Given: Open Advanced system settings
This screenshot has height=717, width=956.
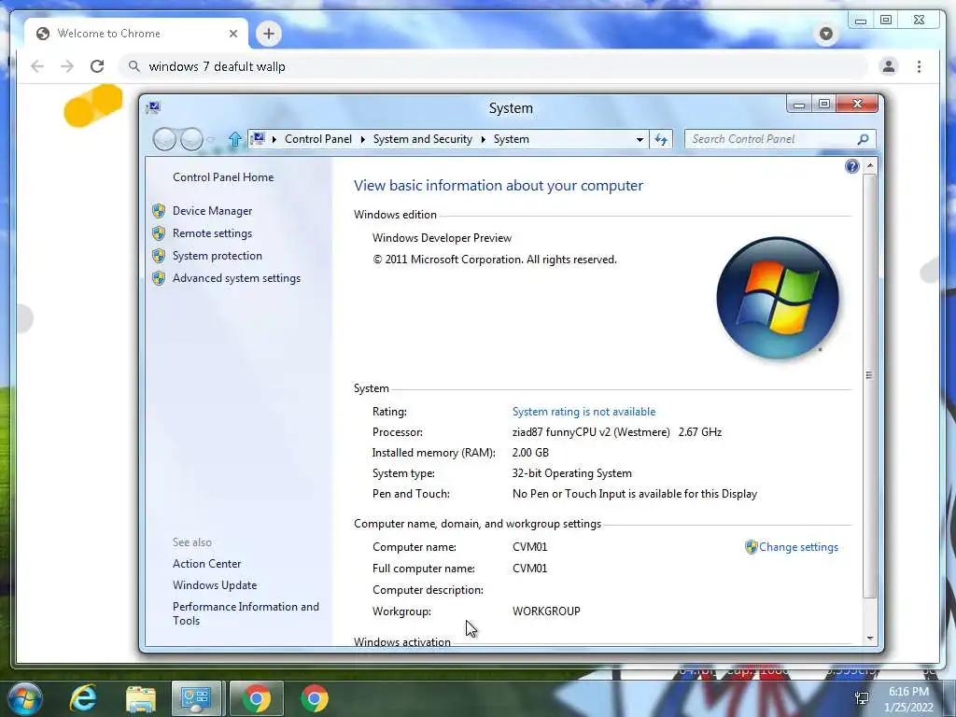Looking at the screenshot, I should click(236, 278).
